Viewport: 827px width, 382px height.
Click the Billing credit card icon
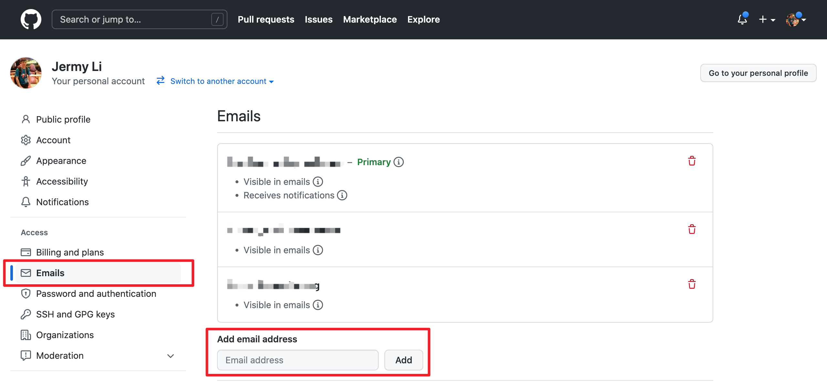click(x=26, y=252)
